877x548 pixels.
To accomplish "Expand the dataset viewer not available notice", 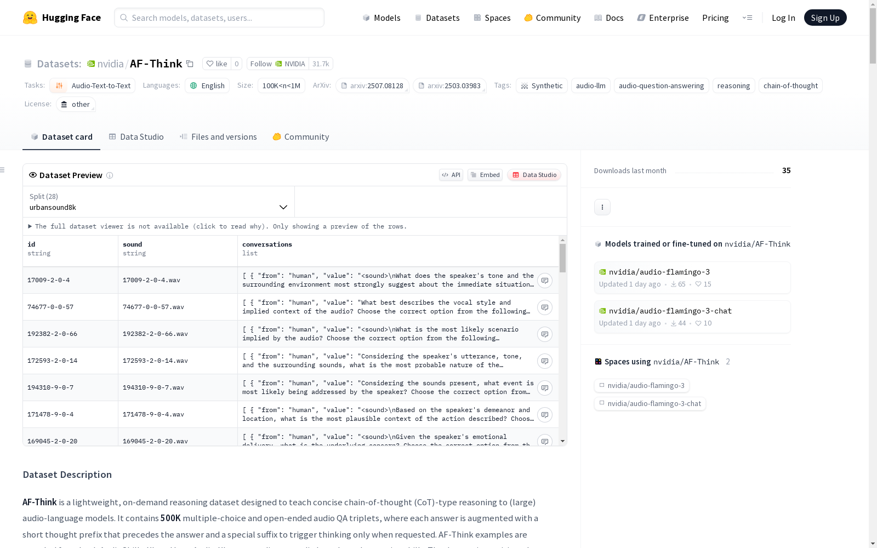I will 218,226.
